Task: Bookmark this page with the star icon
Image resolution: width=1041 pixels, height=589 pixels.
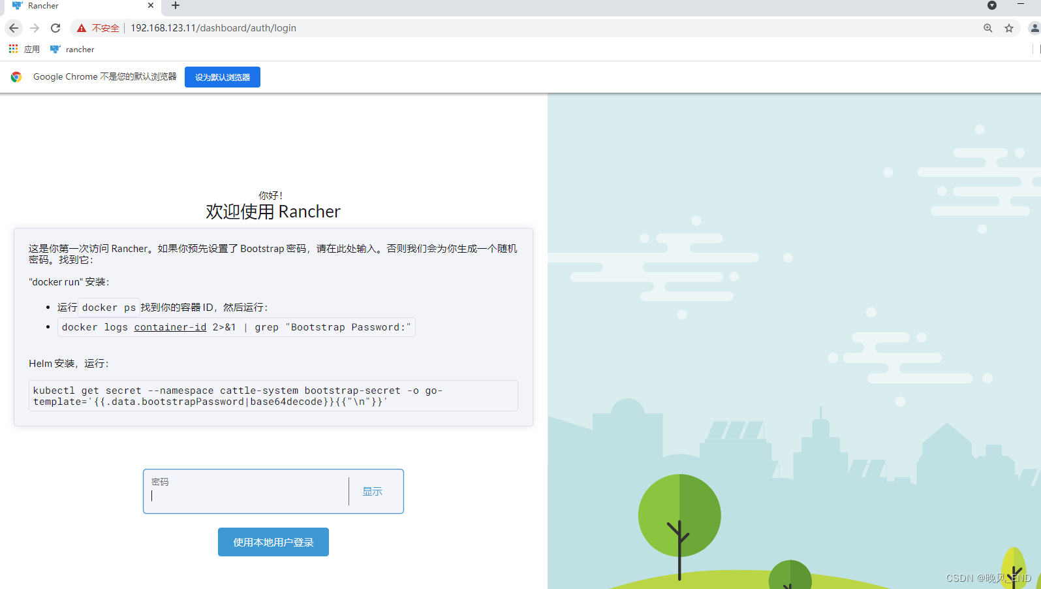Action: point(1009,28)
